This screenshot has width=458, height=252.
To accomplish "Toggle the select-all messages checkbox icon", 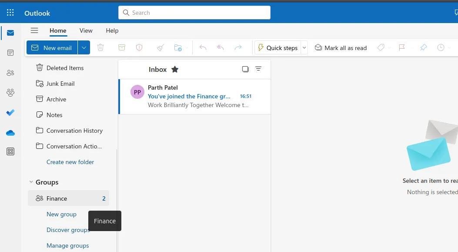I will coord(245,69).
